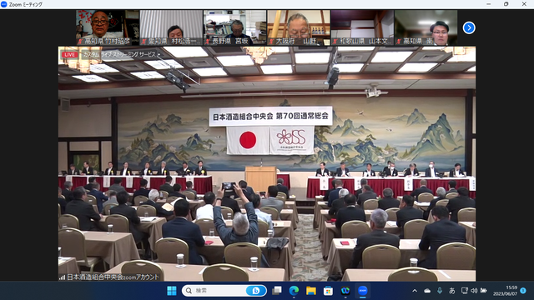
Task: Launch Microsoft Edge from taskbar
Action: (294, 291)
